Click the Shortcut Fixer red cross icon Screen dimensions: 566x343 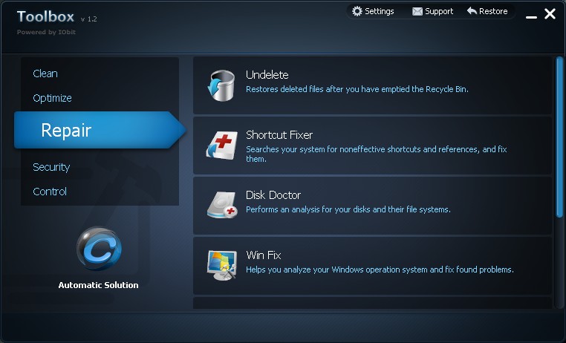point(221,146)
